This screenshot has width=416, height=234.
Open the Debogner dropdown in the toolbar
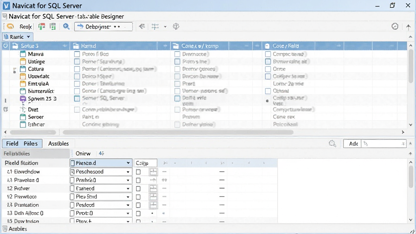103,26
